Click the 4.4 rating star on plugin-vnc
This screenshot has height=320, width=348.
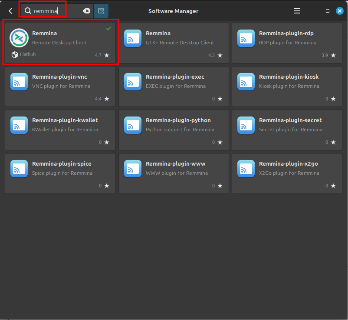107,99
